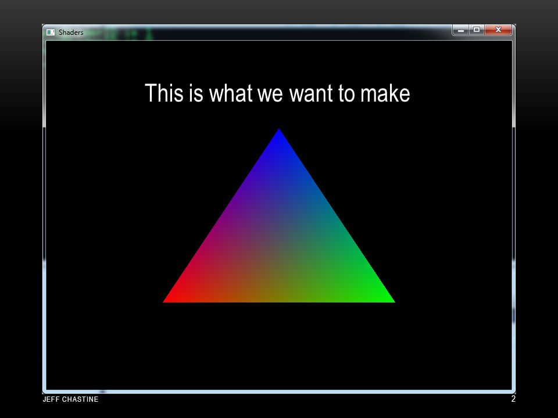Click the JEFF CHASTINE footer text
Viewport: 558px width, 418px height.
click(70, 399)
